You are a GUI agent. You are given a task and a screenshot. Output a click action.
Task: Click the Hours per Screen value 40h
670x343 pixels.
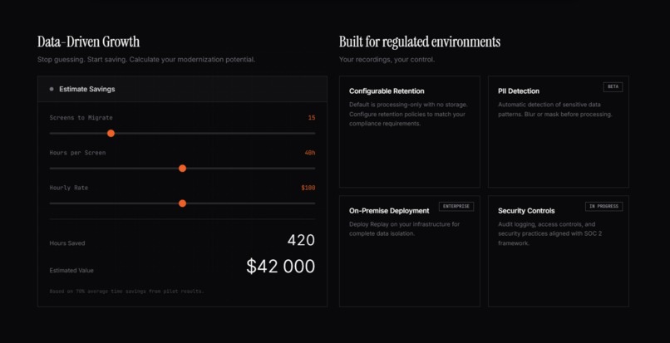310,153
